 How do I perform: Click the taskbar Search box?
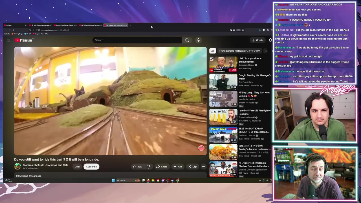coord(128,180)
